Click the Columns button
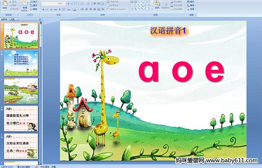The width and height of the screenshot is (262, 168). [x=103, y=9]
